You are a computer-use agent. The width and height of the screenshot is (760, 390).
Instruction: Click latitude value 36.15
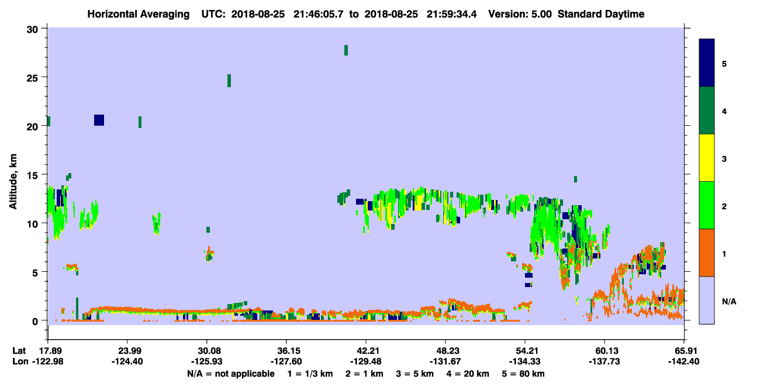pyautogui.click(x=286, y=351)
